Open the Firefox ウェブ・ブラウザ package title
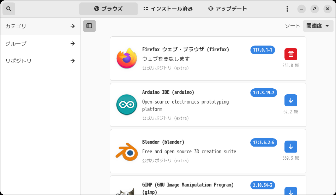 [x=186, y=49]
